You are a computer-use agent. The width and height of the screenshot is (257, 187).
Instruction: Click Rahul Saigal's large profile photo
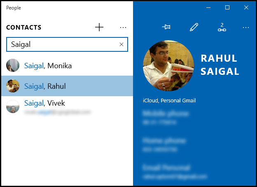coord(168,66)
